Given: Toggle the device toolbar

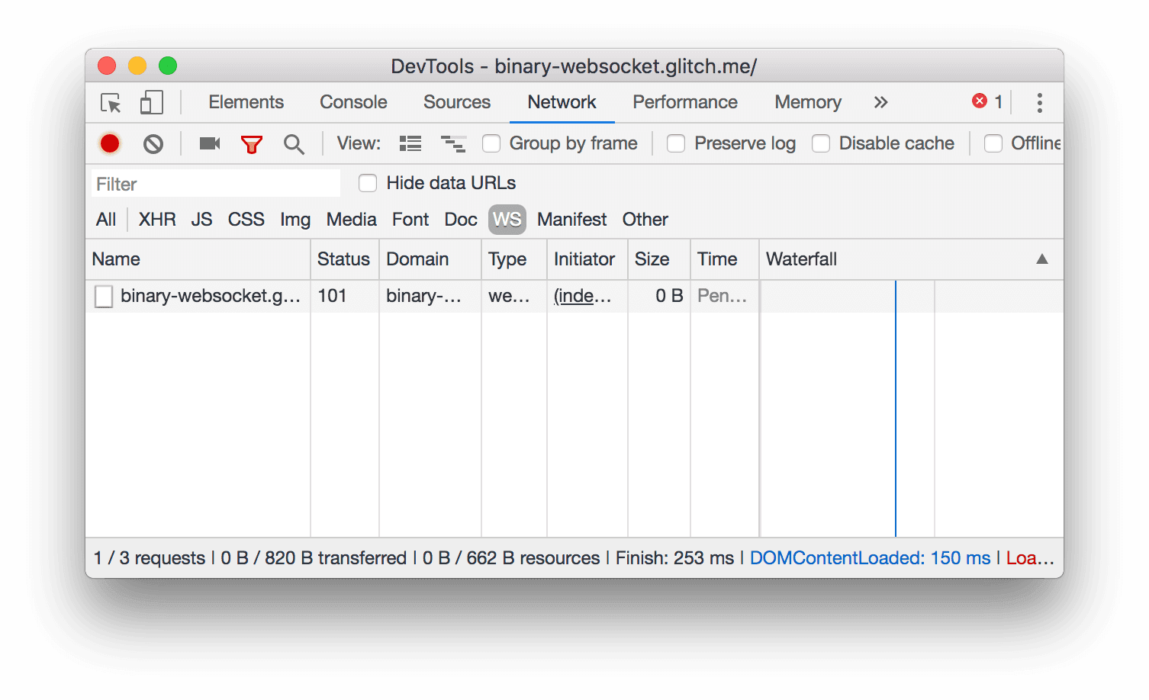Looking at the screenshot, I should 151,103.
